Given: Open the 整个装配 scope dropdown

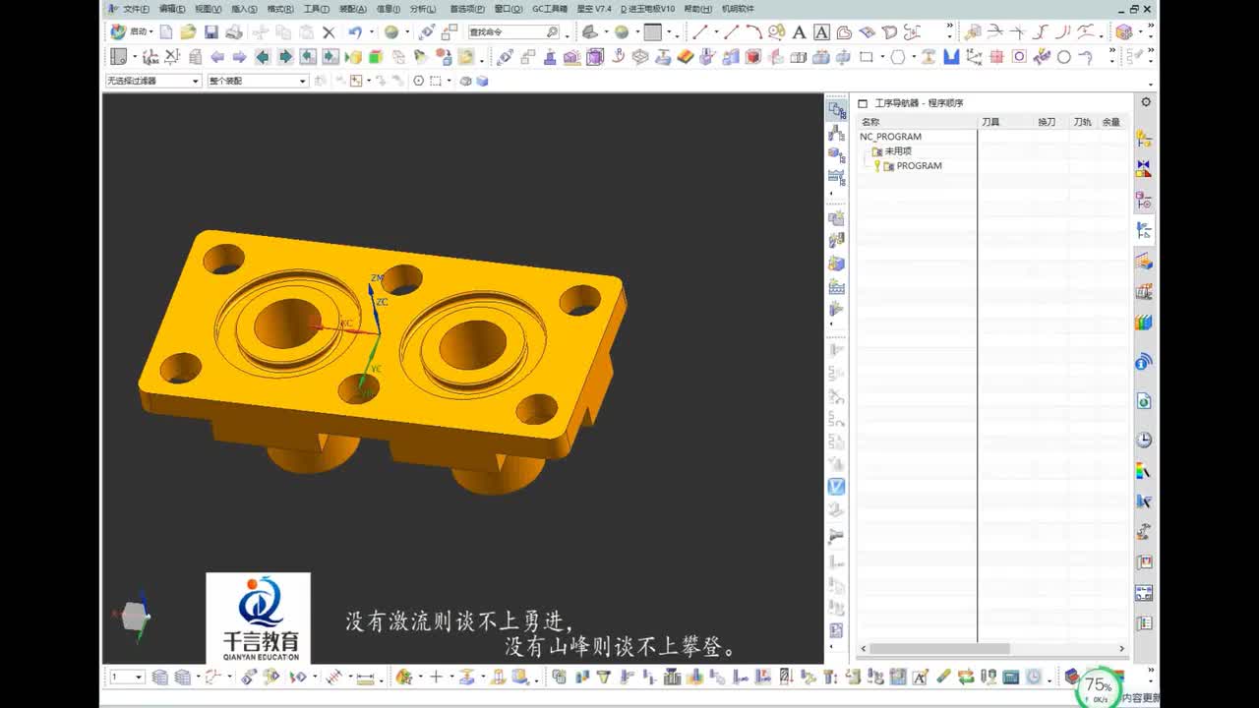Looking at the screenshot, I should pos(258,81).
